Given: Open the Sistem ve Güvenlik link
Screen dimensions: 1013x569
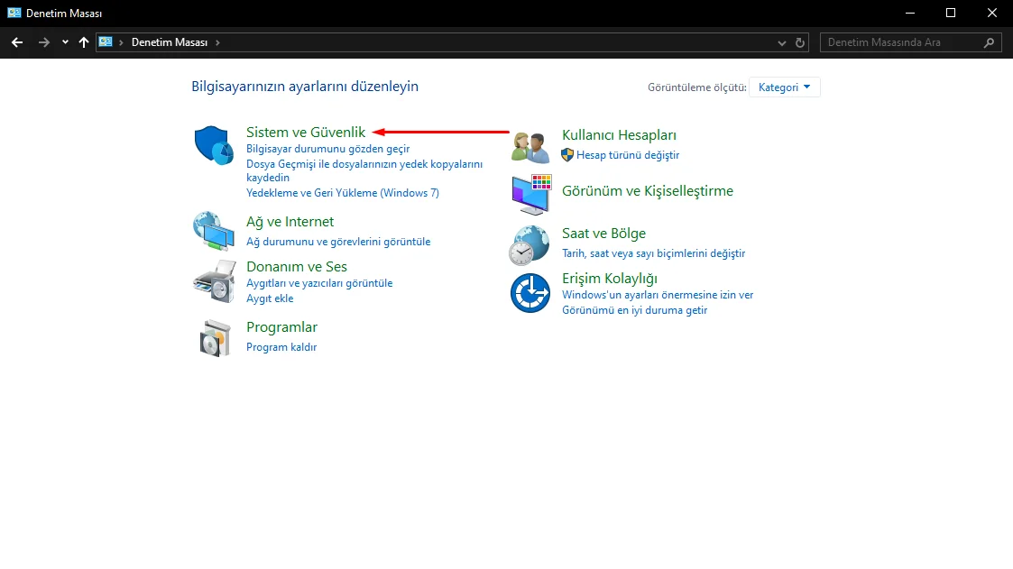Looking at the screenshot, I should (306, 132).
